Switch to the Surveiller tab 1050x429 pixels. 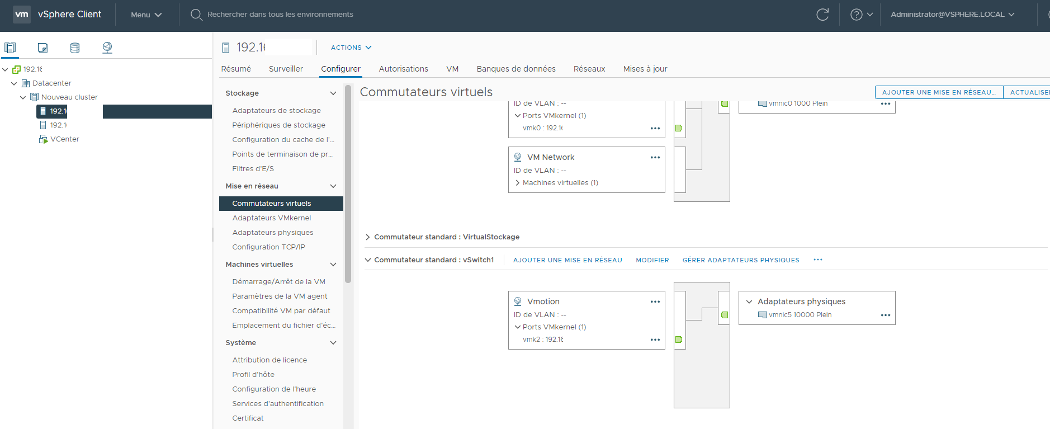click(x=286, y=69)
